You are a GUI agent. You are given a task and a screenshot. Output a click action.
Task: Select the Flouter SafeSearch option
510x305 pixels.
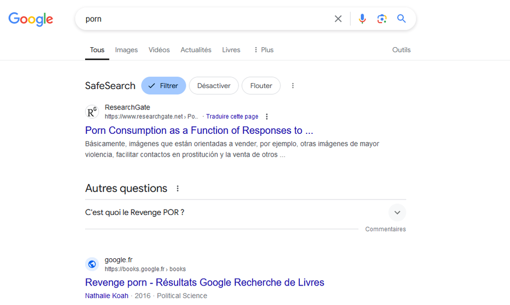pos(261,86)
